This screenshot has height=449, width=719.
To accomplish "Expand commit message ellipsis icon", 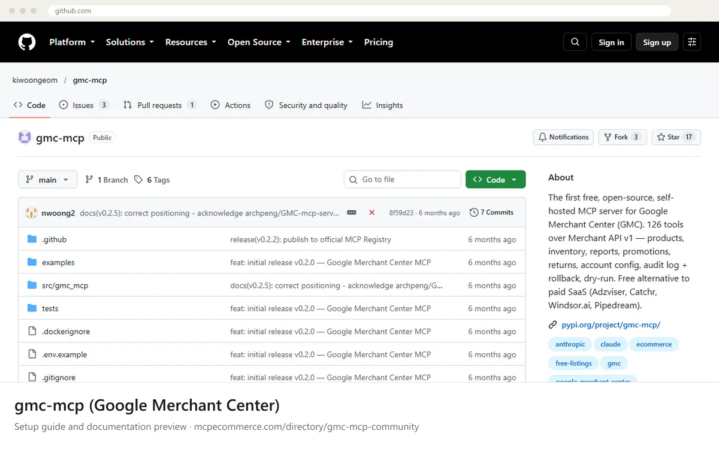I will 352,213.
